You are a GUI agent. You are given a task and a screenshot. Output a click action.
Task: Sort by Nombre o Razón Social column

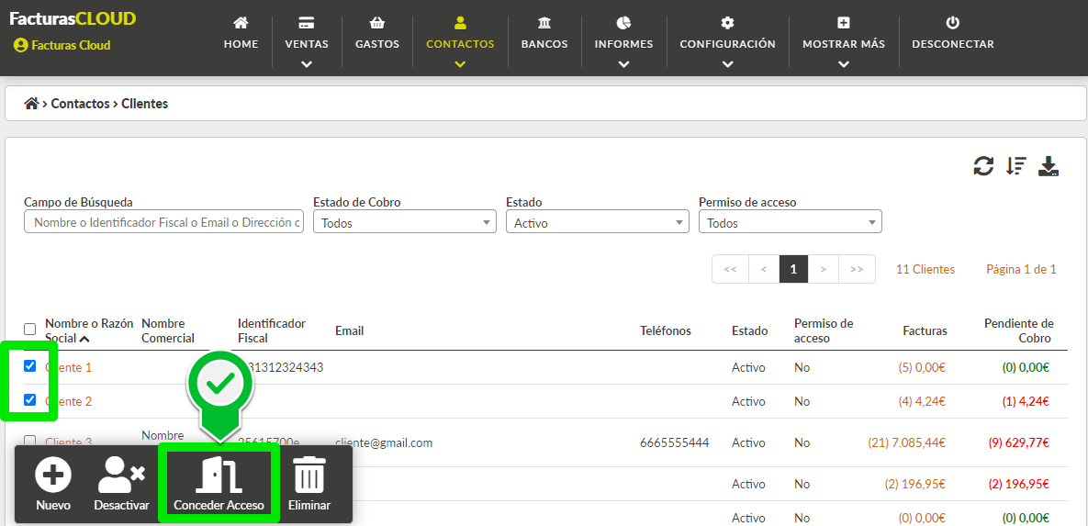[88, 331]
